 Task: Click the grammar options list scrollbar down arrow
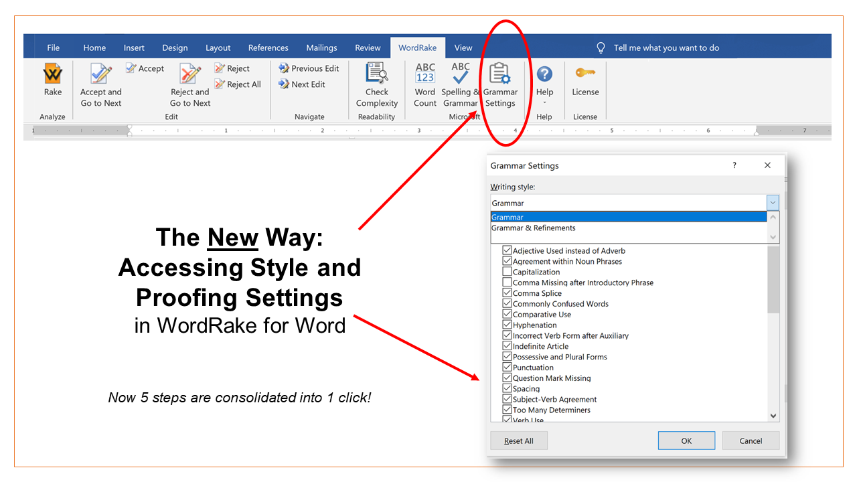(773, 416)
